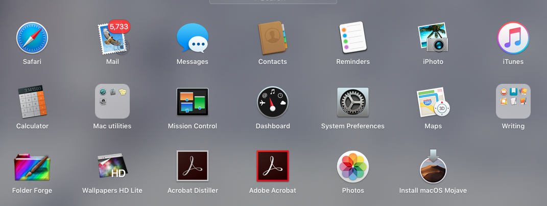Launch the Photos pinwheel icon
Image resolution: width=547 pixels, height=206 pixels.
click(353, 167)
